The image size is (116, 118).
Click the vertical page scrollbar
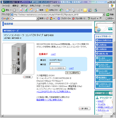114,60
